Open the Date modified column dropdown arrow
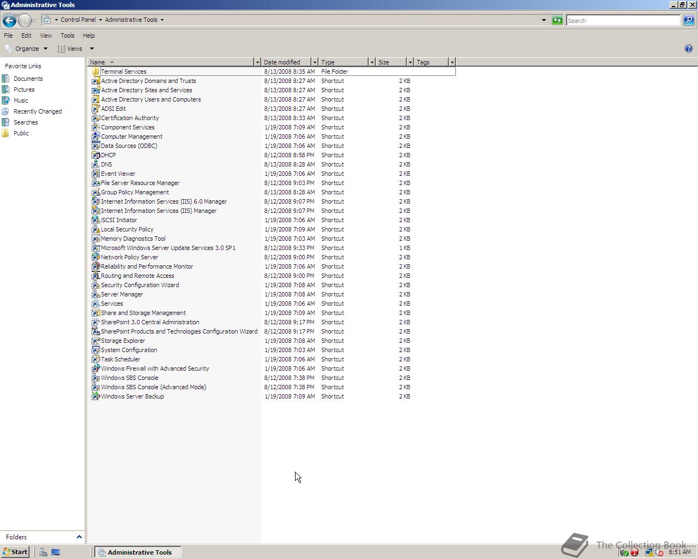This screenshot has height=559, width=698. pyautogui.click(x=314, y=62)
